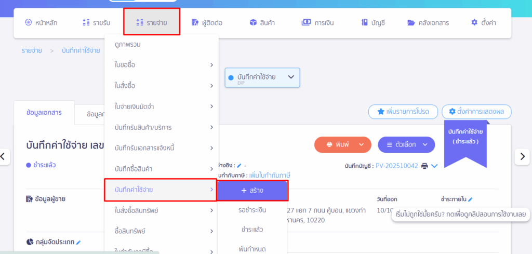Go to the previous document arrow
532x254 pixels.
[4, 156]
